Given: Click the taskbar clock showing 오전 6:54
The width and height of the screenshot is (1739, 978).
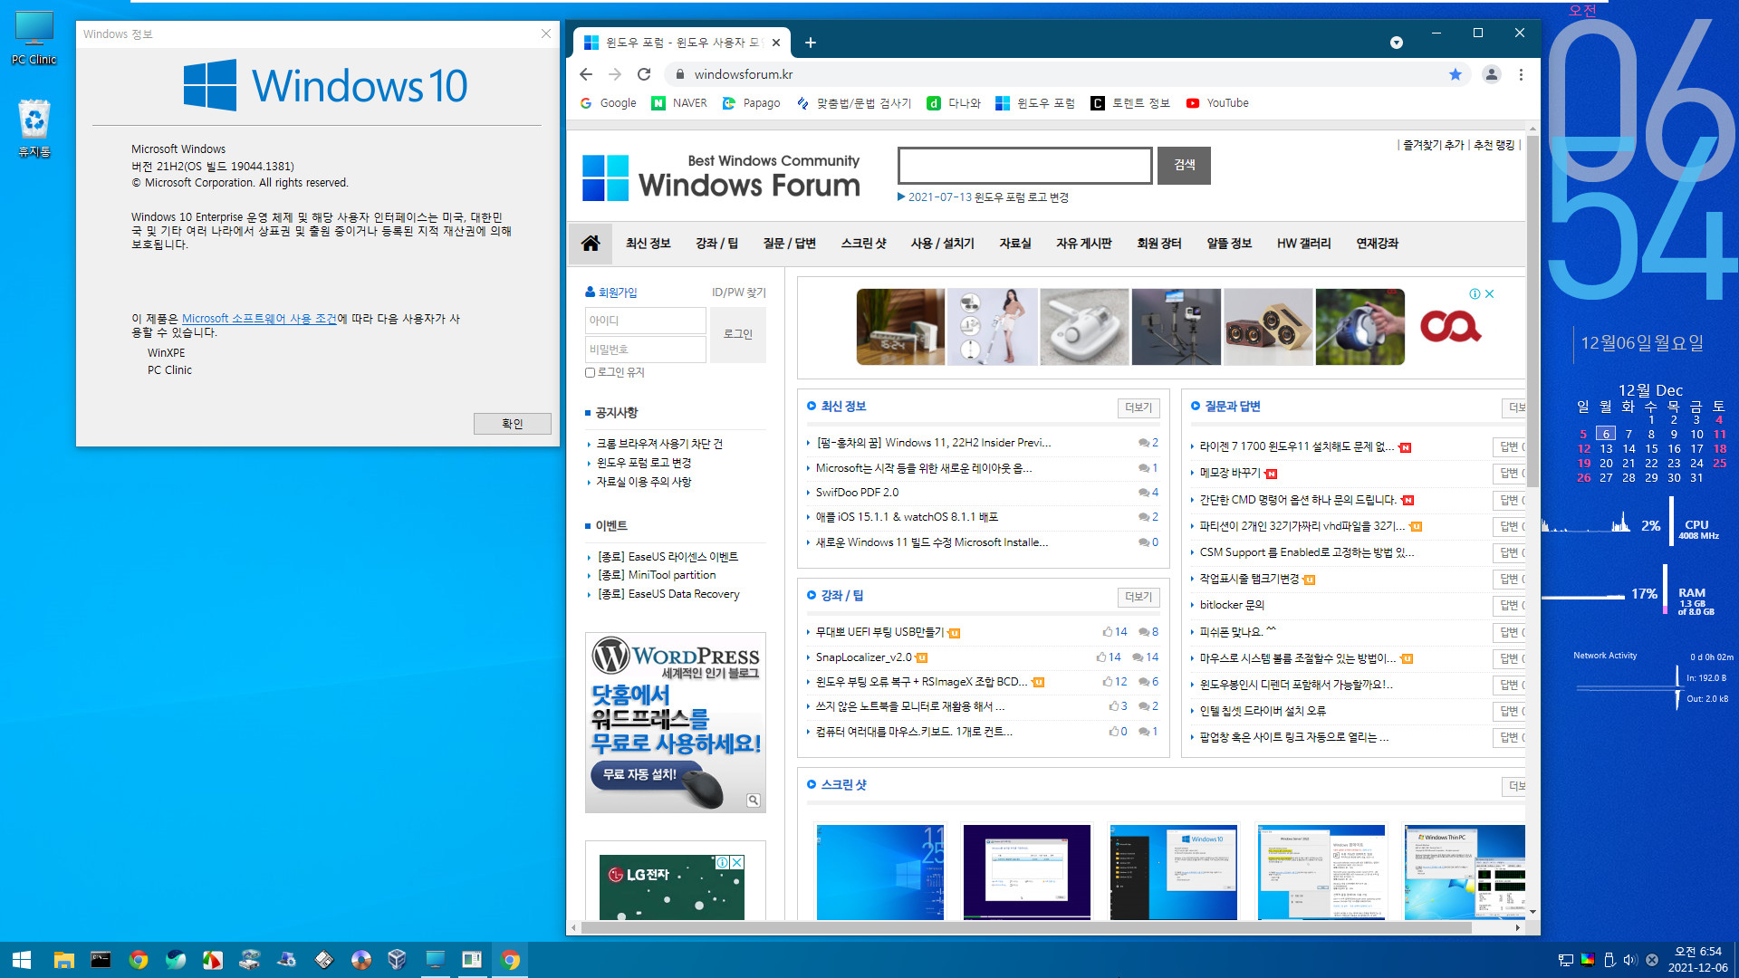Looking at the screenshot, I should [1697, 960].
